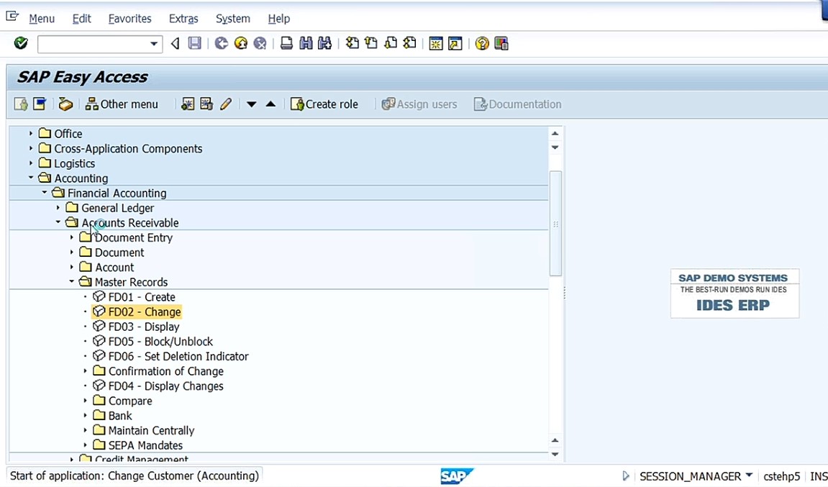Expand the Document Entry folder
This screenshot has width=828, height=487.
72,237
